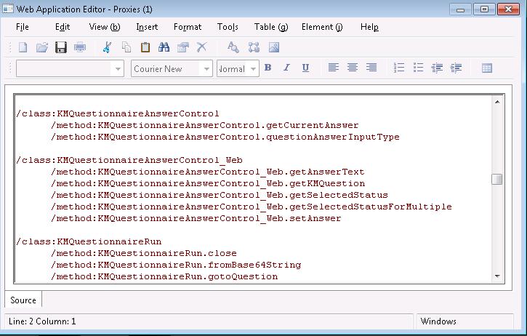Click the getSelectedStatus method line
This screenshot has height=336, width=527.
(x=220, y=195)
